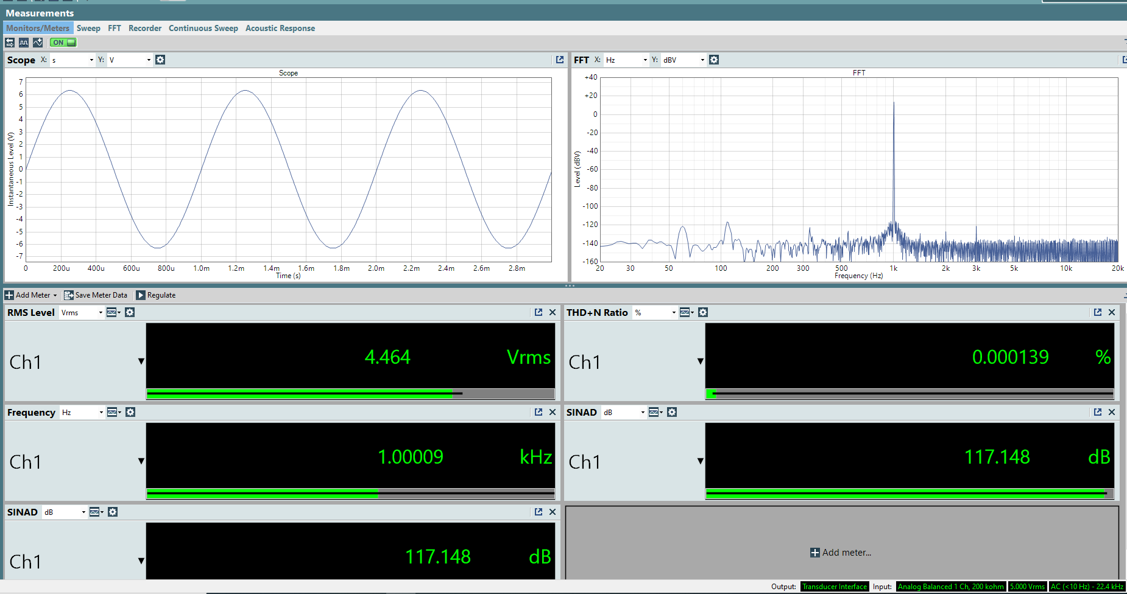Close the THD+N Ratio meter
This screenshot has height=594, width=1127.
pyautogui.click(x=1112, y=312)
